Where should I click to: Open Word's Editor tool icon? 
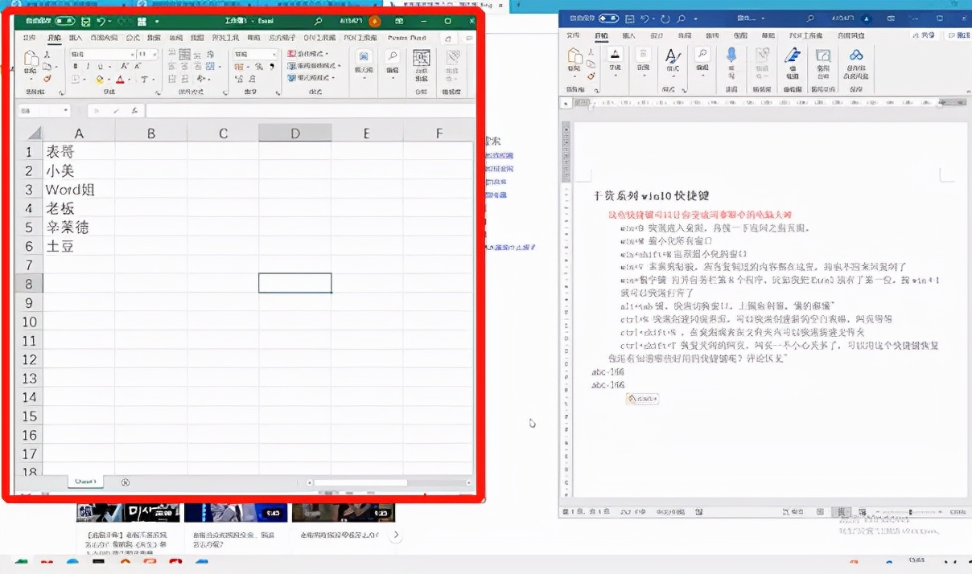pyautogui.click(x=793, y=54)
